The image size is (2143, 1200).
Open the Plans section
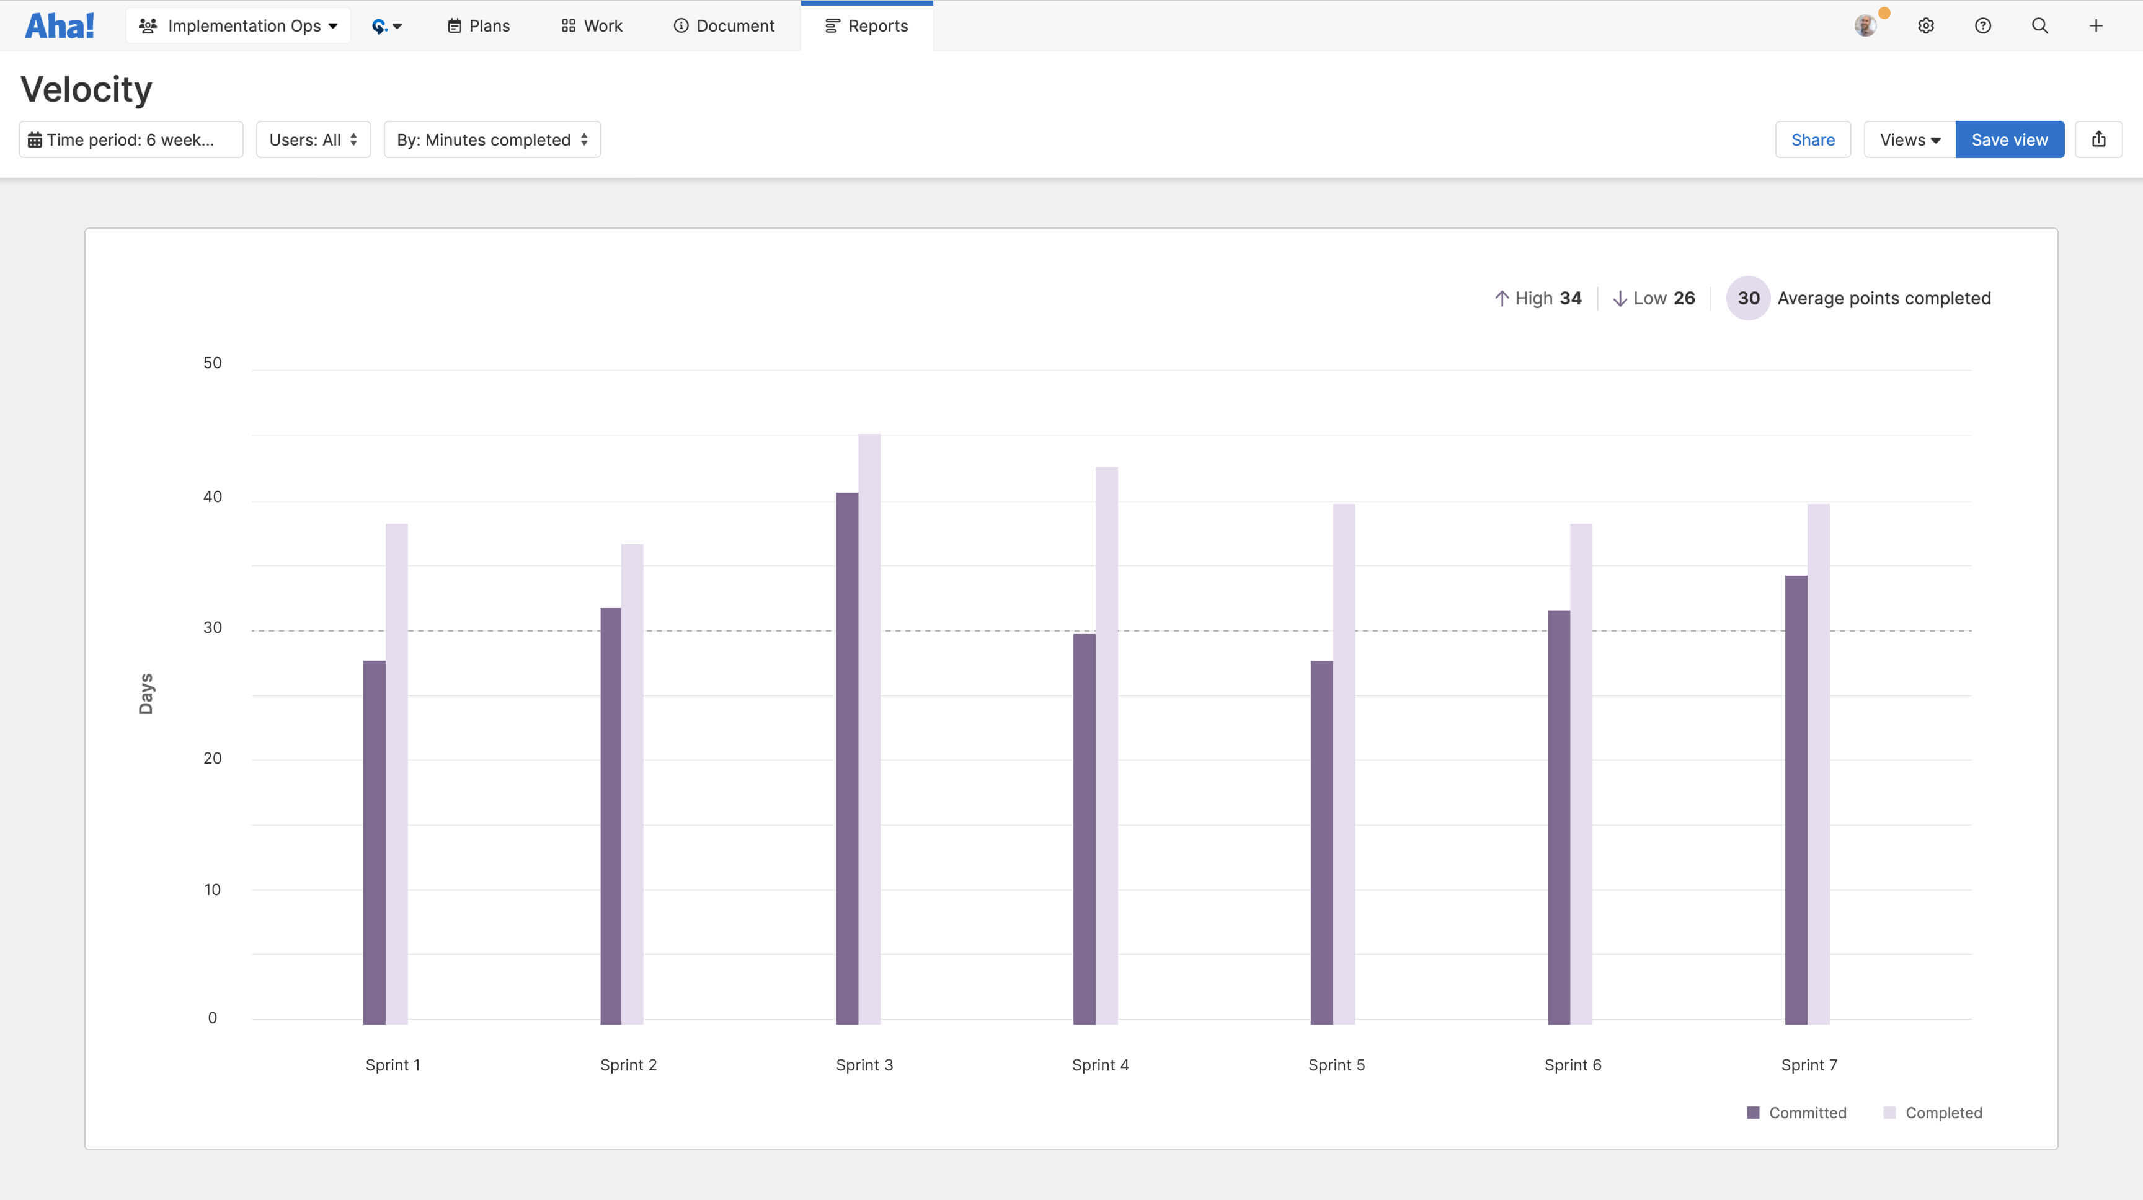(x=477, y=26)
